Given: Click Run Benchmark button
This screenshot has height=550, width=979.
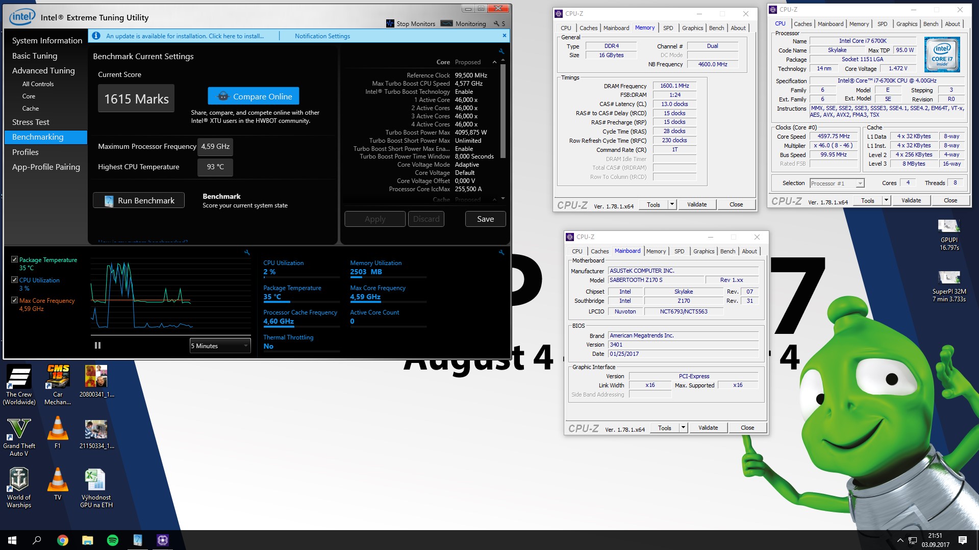Looking at the screenshot, I should pos(139,200).
